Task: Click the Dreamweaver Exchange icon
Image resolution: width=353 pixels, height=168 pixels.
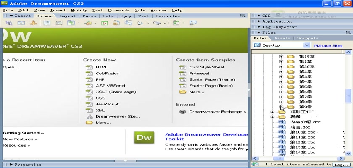Action: 182,112
